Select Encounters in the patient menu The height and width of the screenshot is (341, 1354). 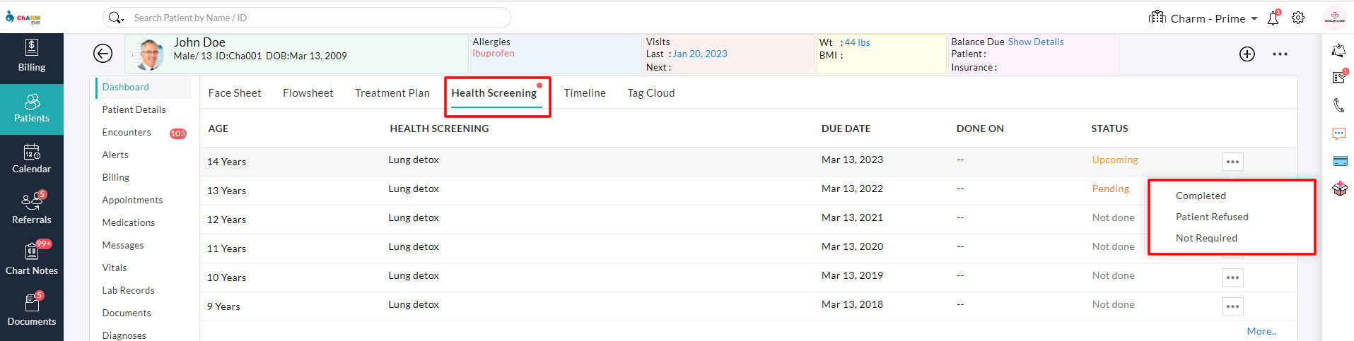(x=127, y=132)
